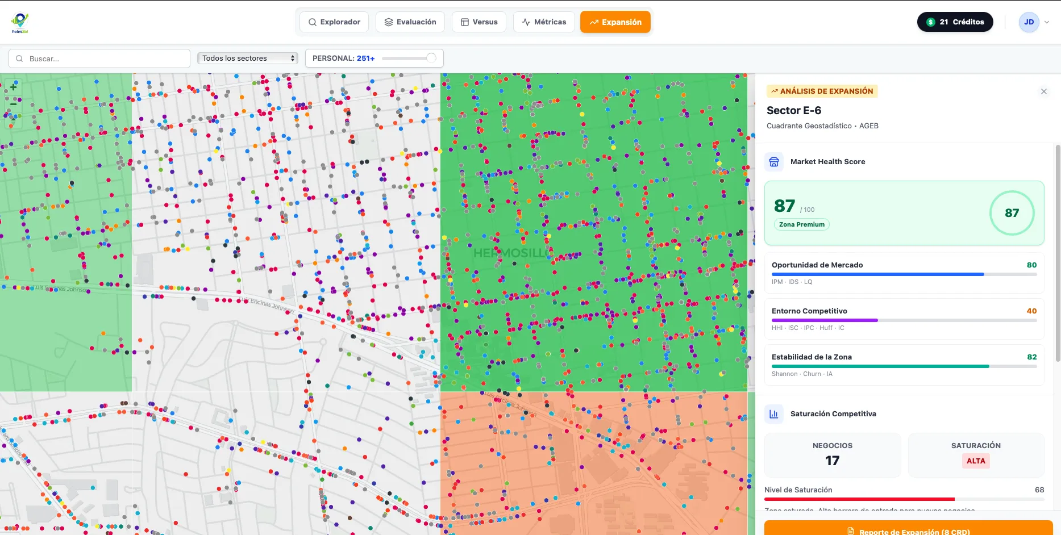Screen dimensions: 1061x535
Task: Click the Point2bi logo
Action: (x=20, y=22)
